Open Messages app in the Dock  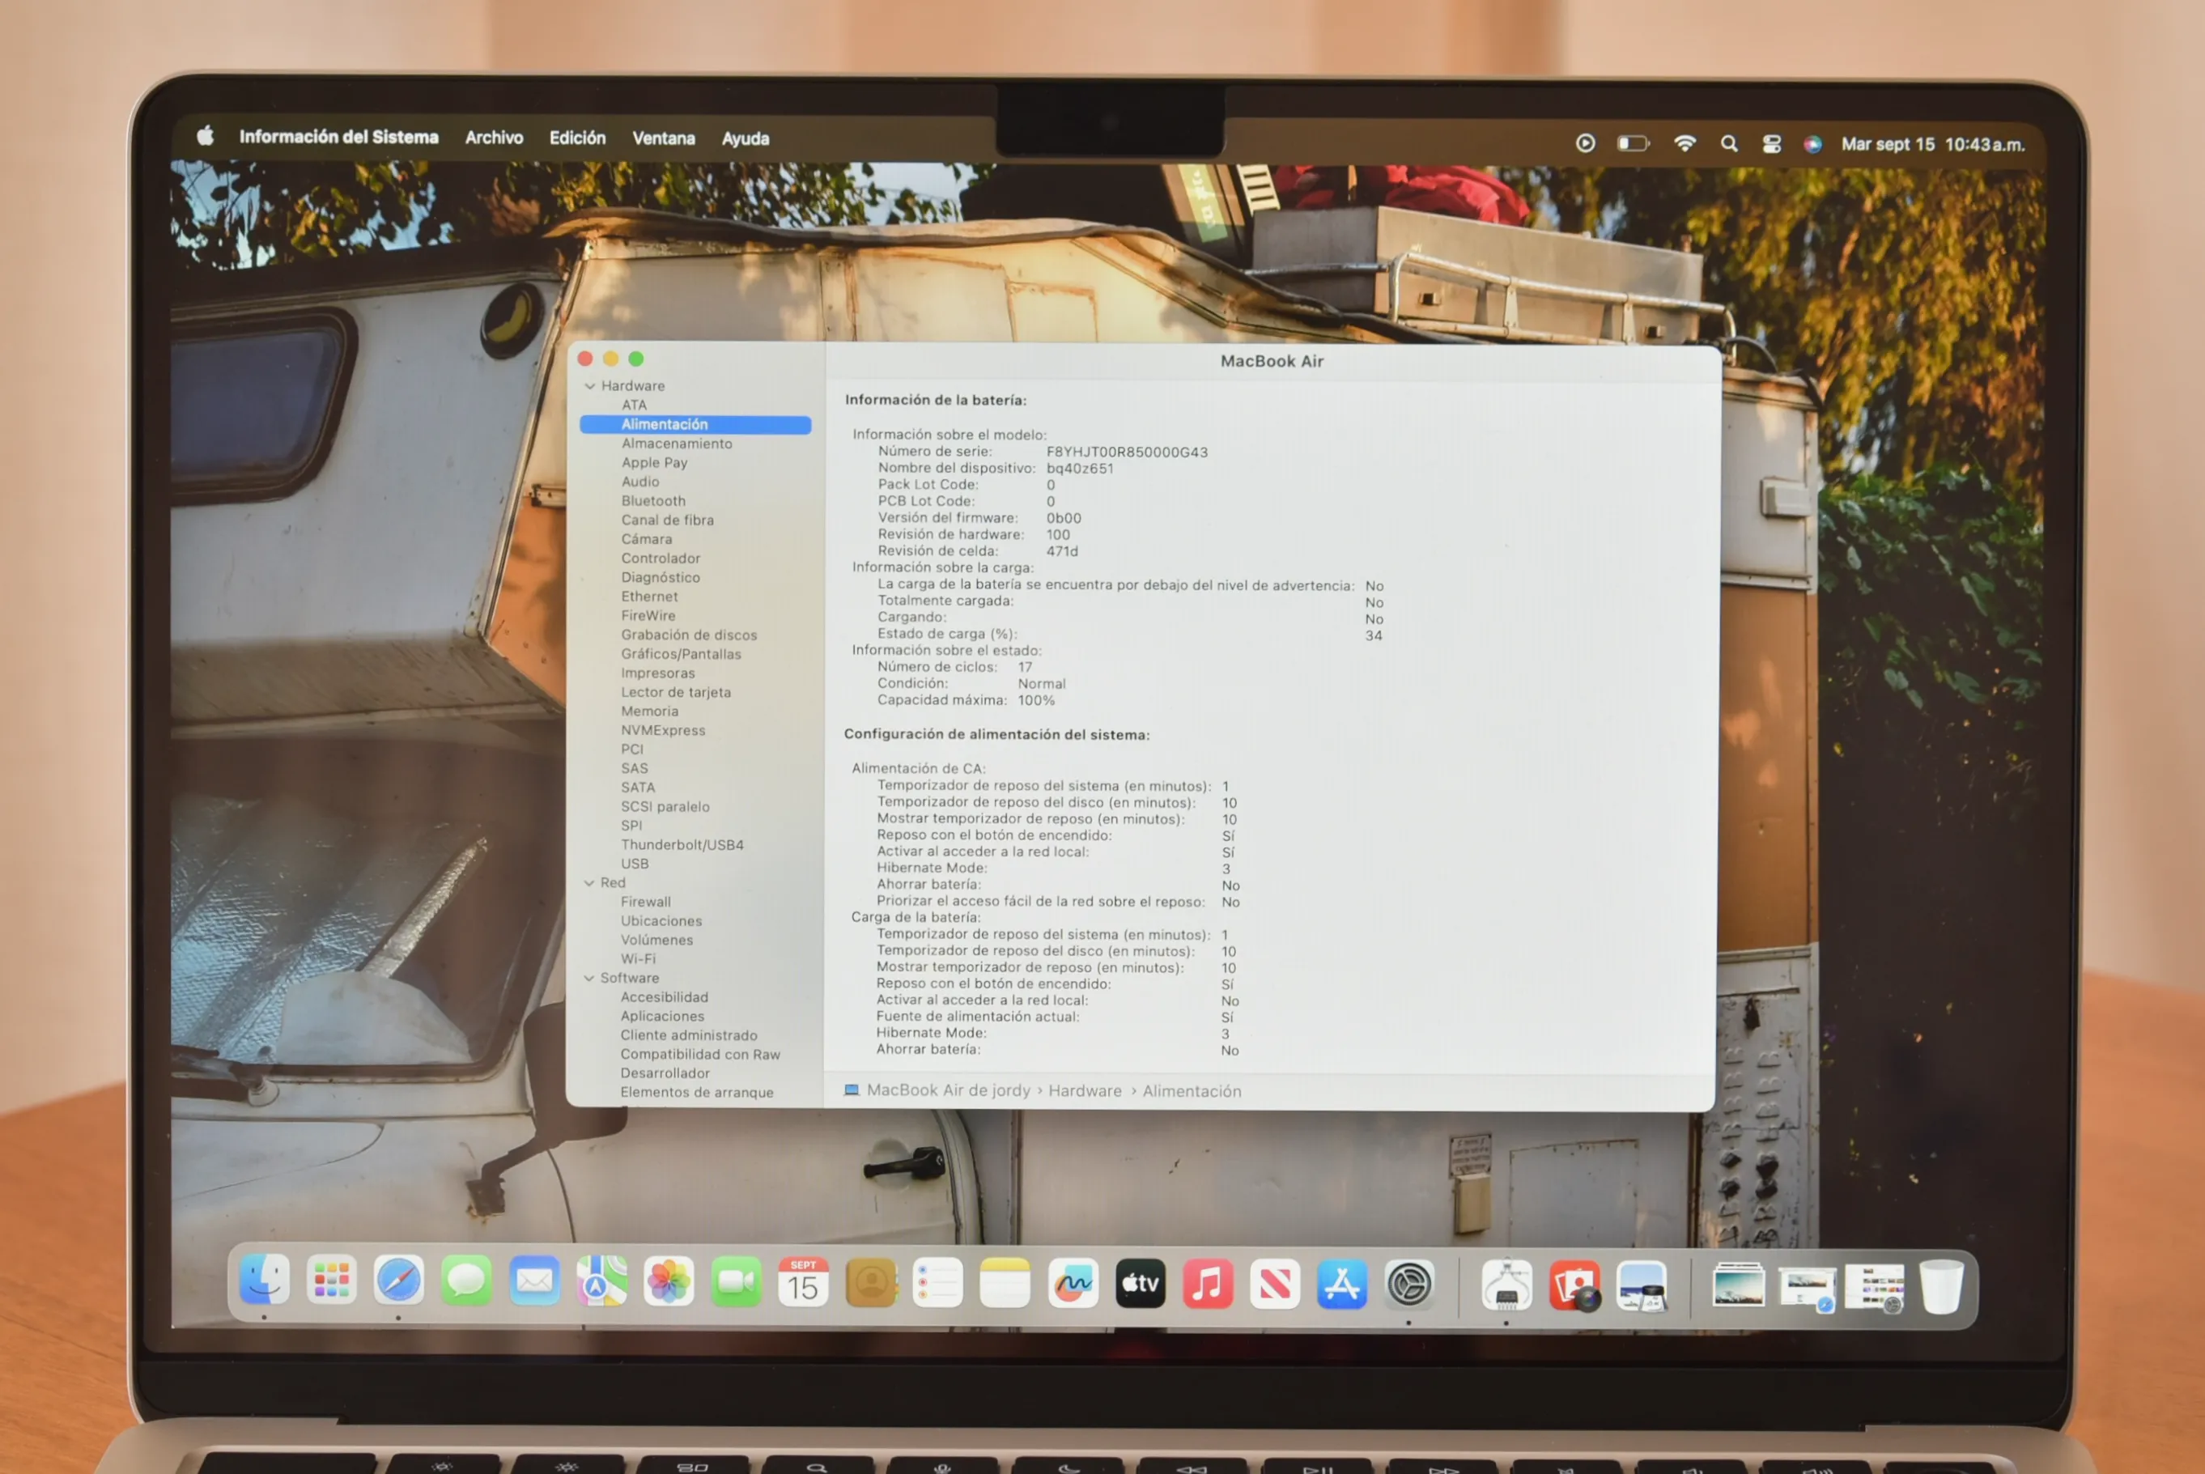tap(466, 1281)
